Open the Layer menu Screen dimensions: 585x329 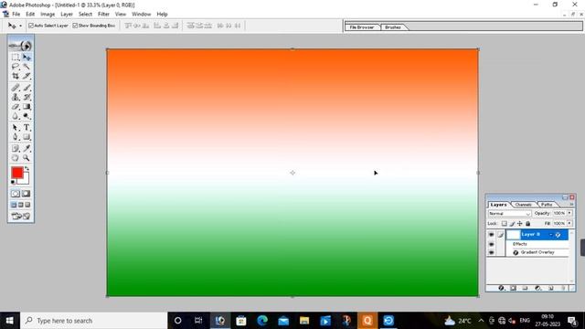click(x=67, y=15)
